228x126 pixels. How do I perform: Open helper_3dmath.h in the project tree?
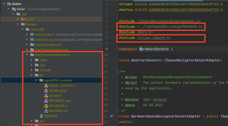pyautogui.click(x=62, y=85)
